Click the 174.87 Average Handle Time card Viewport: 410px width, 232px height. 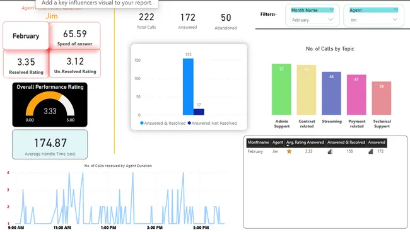(x=50, y=144)
